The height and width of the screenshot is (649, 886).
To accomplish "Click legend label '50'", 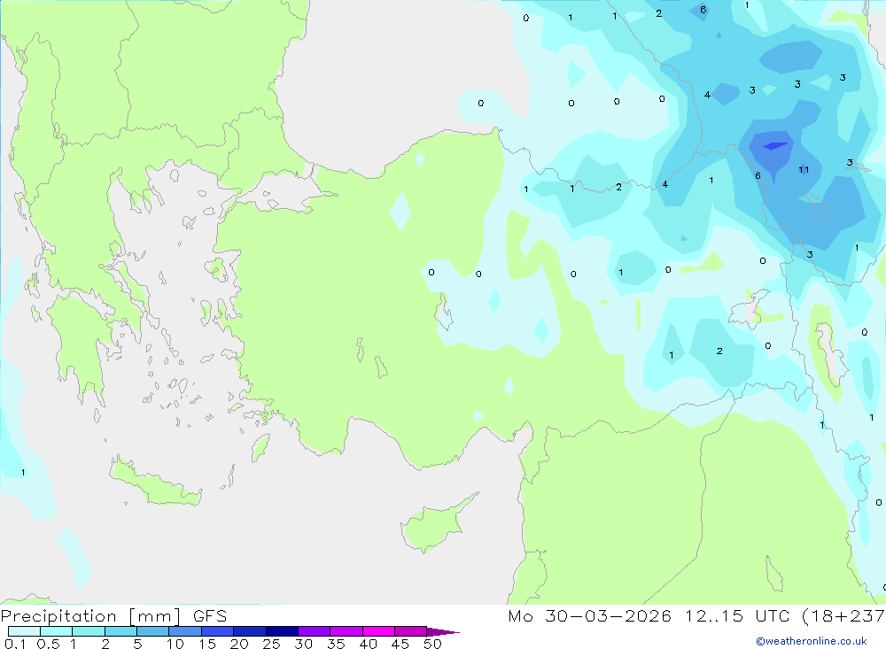I will [432, 644].
